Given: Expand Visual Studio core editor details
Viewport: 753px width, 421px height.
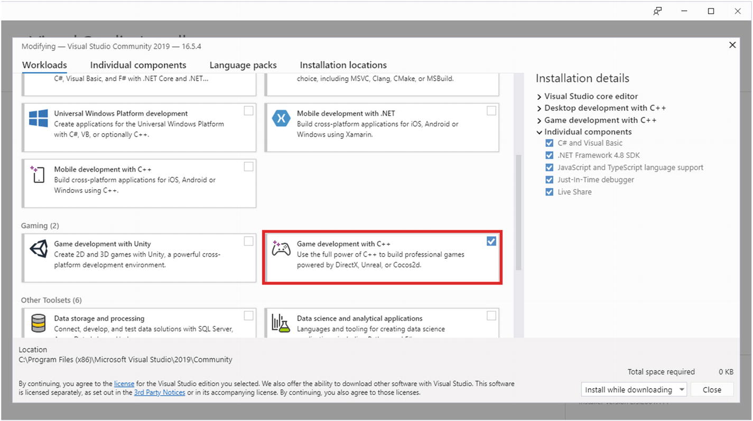Looking at the screenshot, I should pyautogui.click(x=539, y=97).
